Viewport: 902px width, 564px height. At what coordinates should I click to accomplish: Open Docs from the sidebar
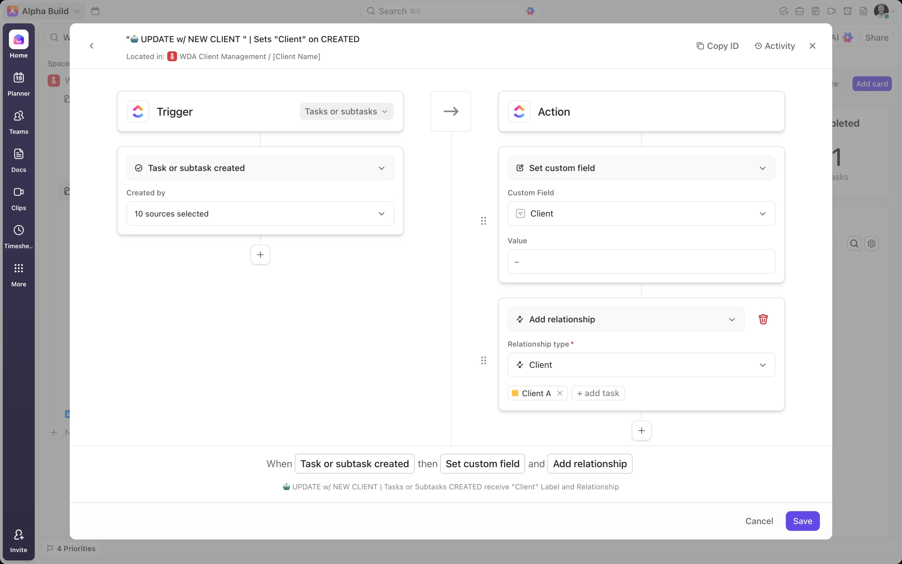coord(18,159)
